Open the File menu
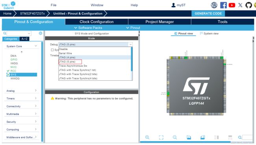Image resolution: width=256 pixels, height=145 pixels. click(54, 5)
